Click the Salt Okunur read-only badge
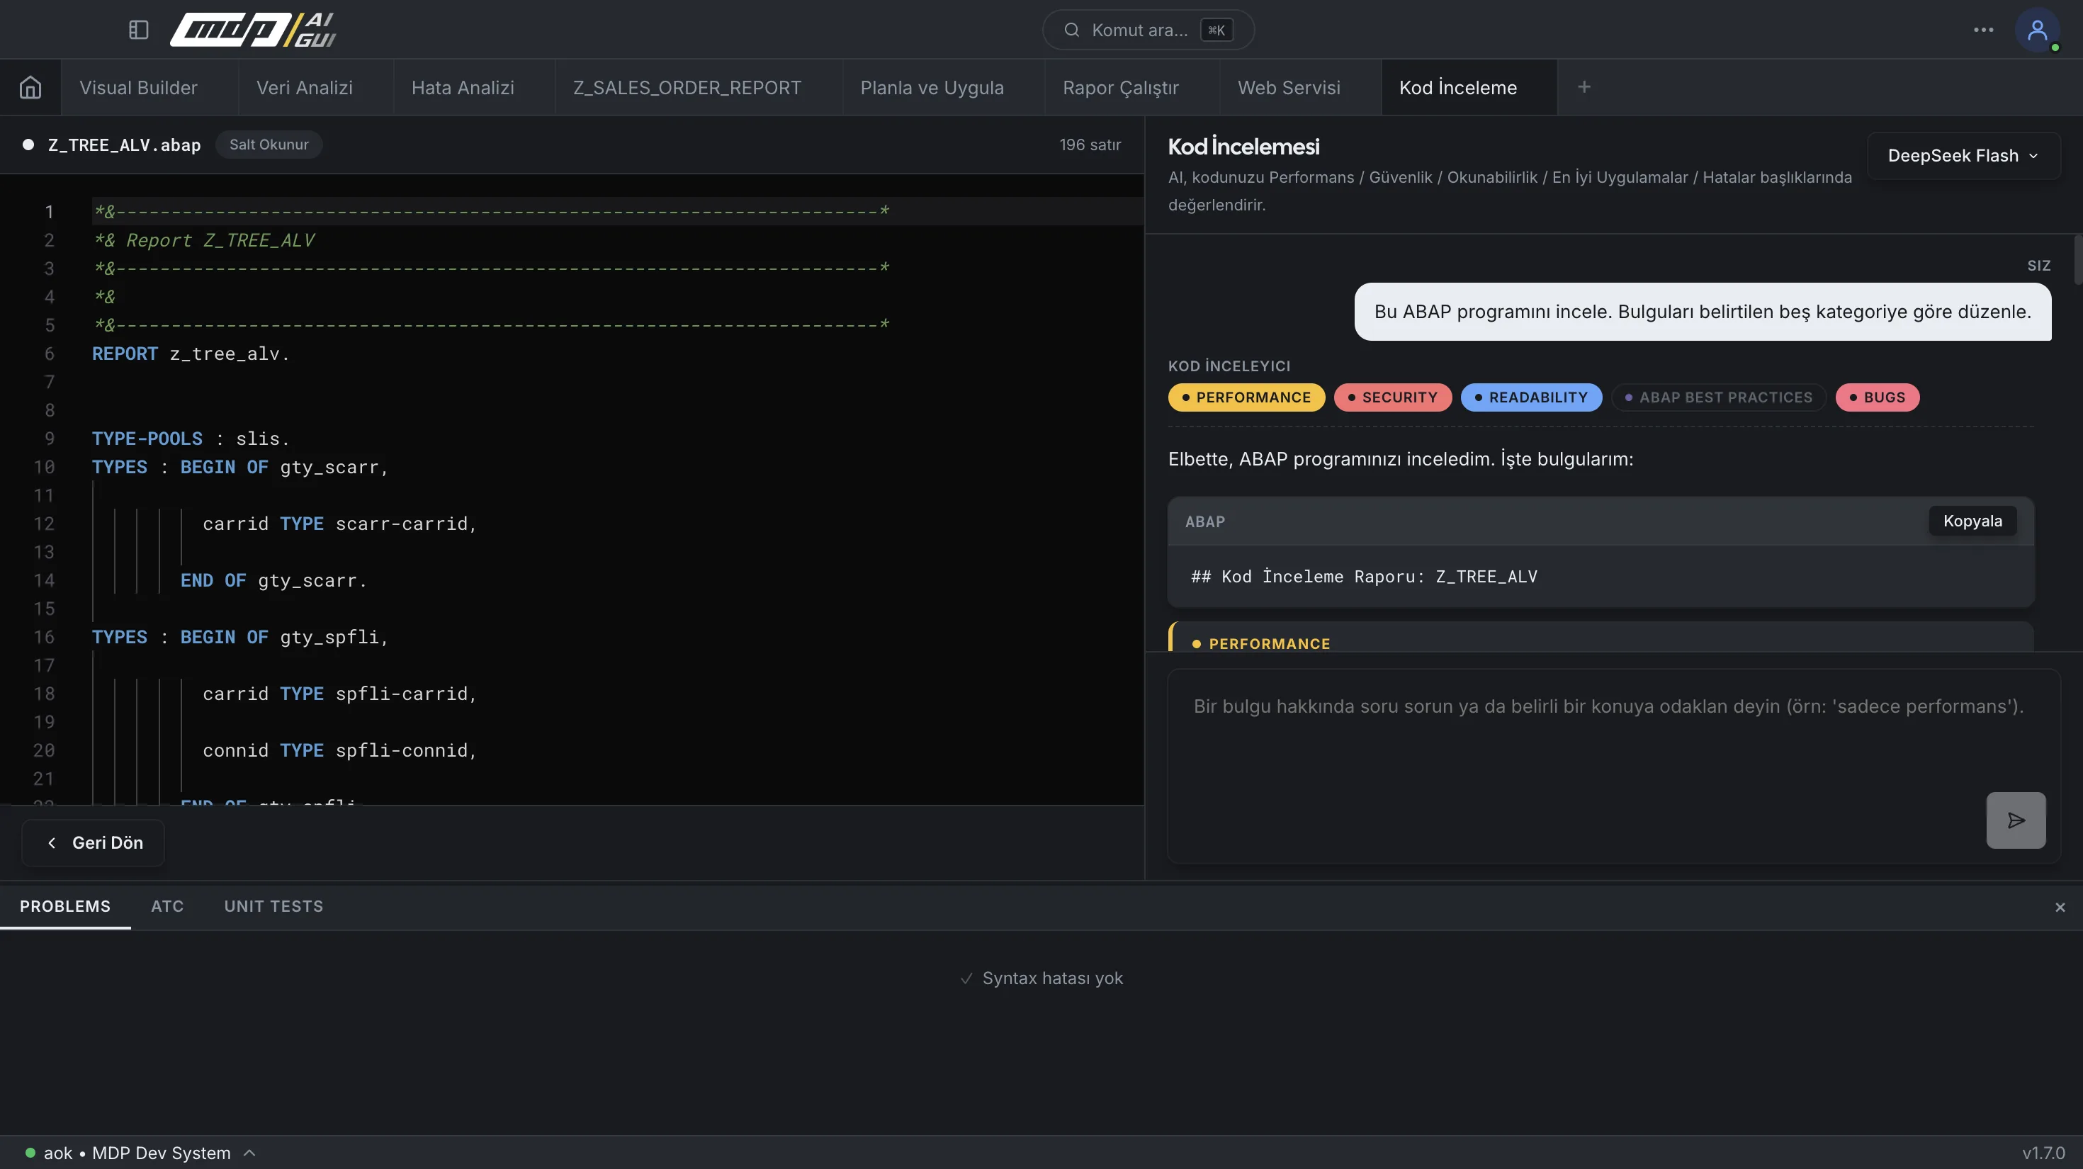2083x1169 pixels. coord(269,145)
